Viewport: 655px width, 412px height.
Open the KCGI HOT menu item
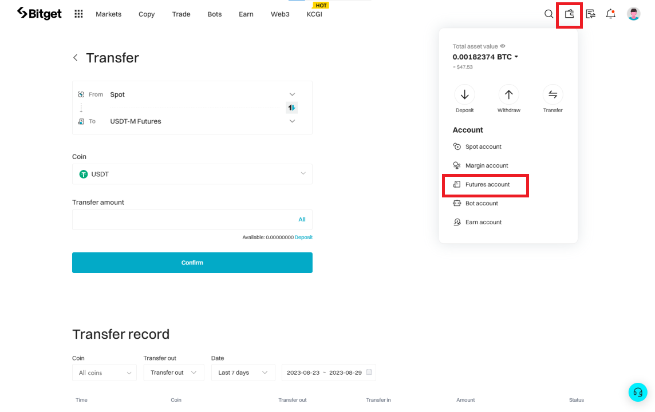click(x=314, y=14)
